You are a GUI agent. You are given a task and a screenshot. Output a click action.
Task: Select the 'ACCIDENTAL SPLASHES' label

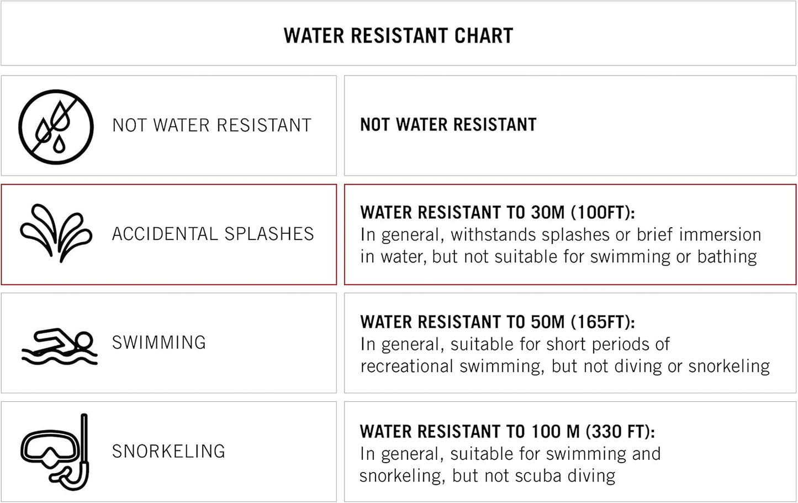pos(213,234)
